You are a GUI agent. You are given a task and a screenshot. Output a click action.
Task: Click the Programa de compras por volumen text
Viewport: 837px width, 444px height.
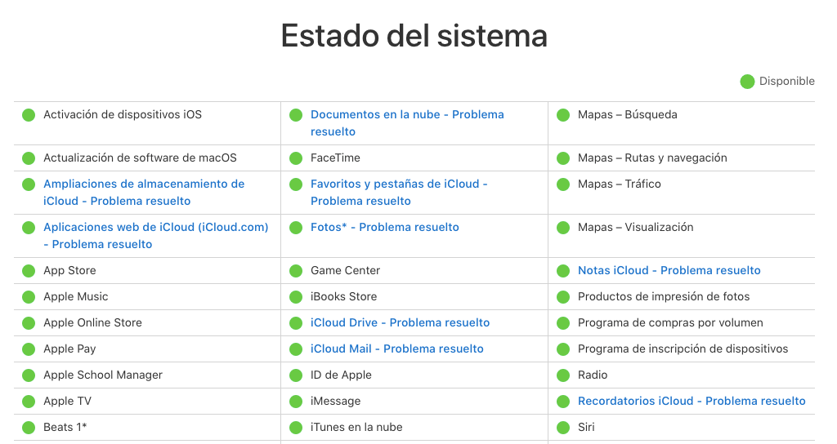pyautogui.click(x=670, y=322)
